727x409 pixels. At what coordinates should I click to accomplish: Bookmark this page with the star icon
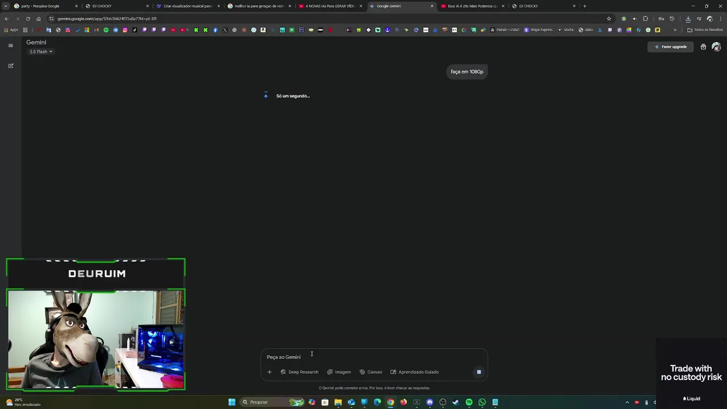609,19
